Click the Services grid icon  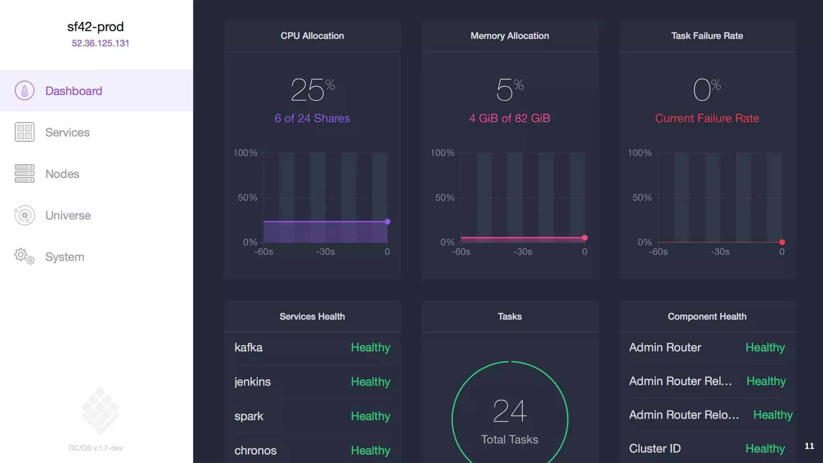pos(25,132)
